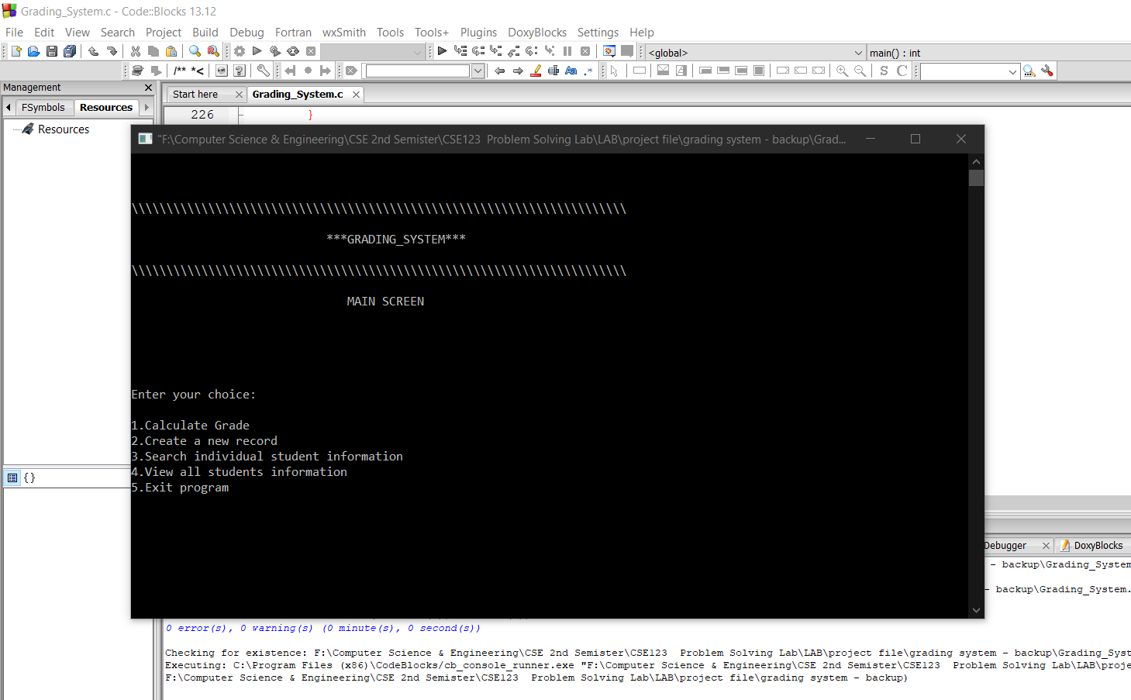Viewport: 1131px width, 700px height.
Task: Click the Open file folder icon
Action: [x=33, y=51]
